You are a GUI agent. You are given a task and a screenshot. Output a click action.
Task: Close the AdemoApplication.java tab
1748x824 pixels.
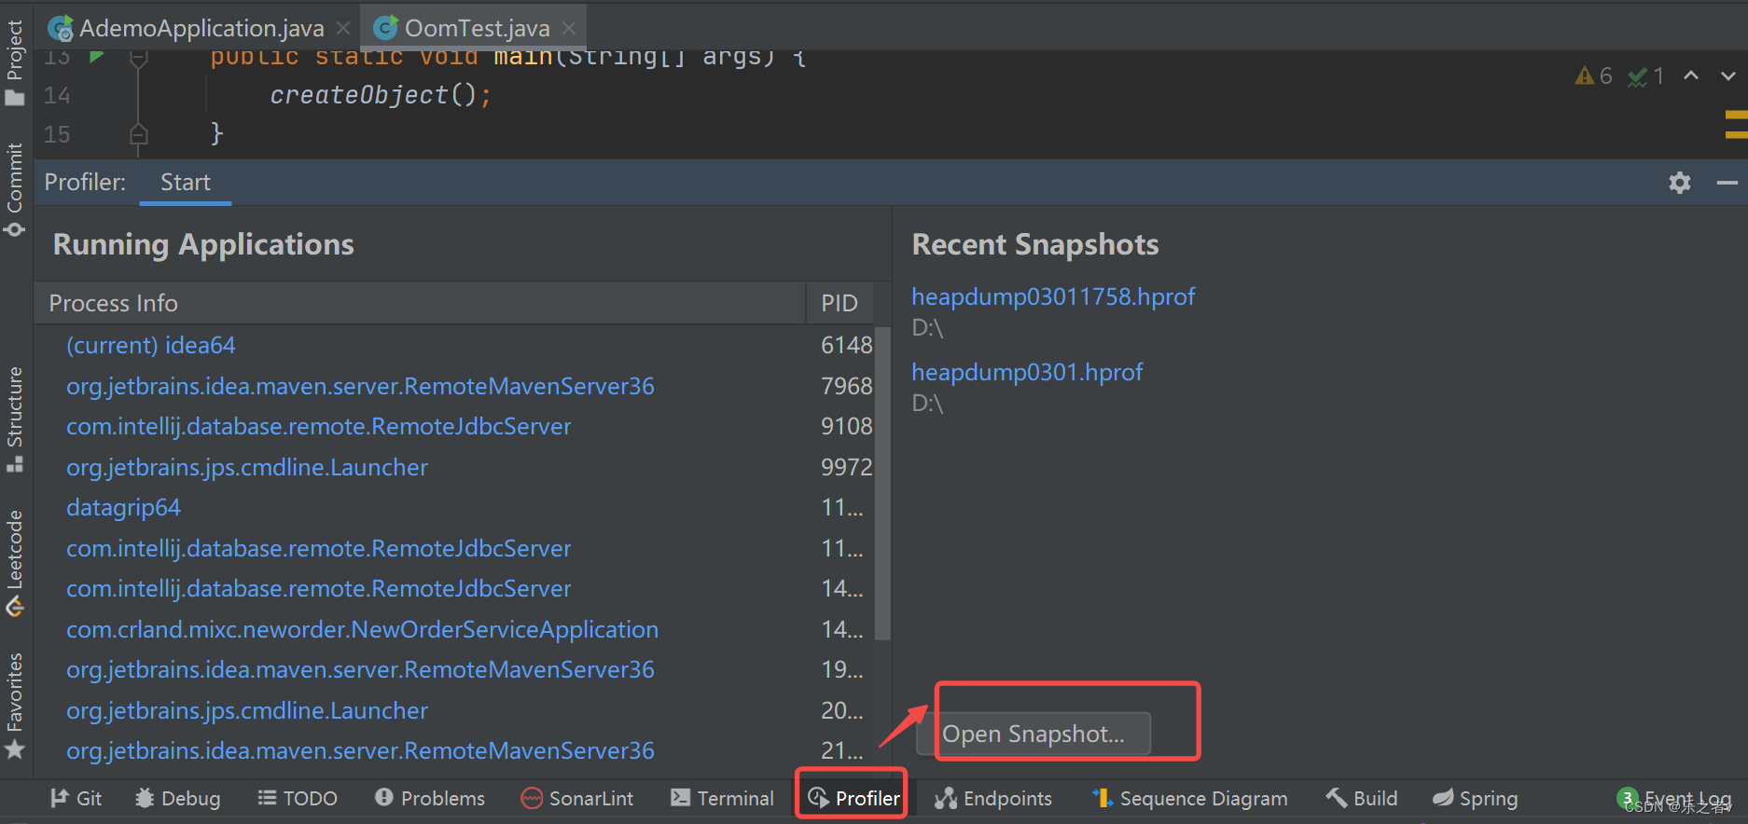point(343,29)
